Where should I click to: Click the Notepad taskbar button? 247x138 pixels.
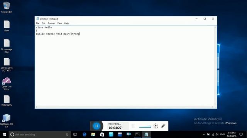coord(146,135)
